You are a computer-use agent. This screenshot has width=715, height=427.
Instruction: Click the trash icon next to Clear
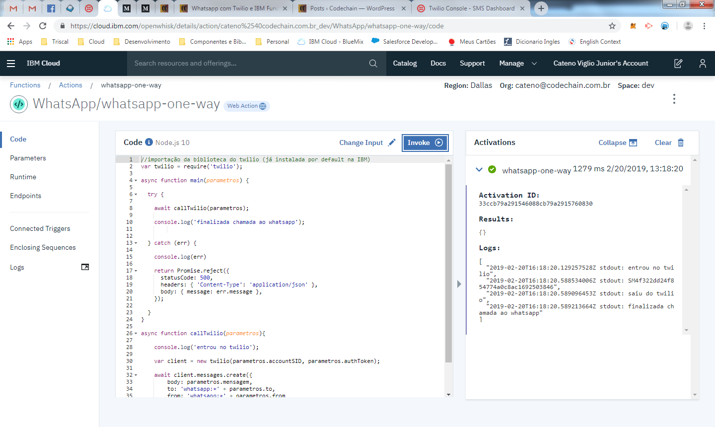(x=681, y=142)
